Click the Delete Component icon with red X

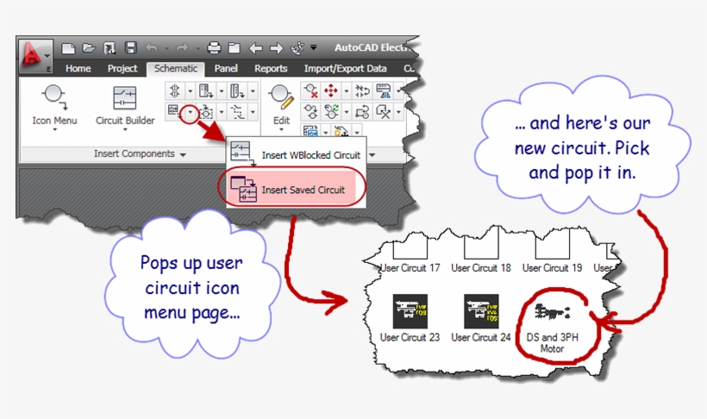[310, 91]
